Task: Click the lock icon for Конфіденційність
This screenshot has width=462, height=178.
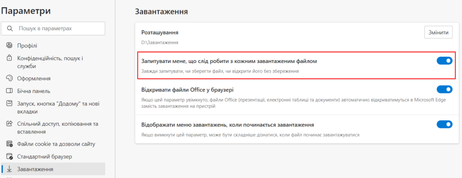Action: click(9, 58)
